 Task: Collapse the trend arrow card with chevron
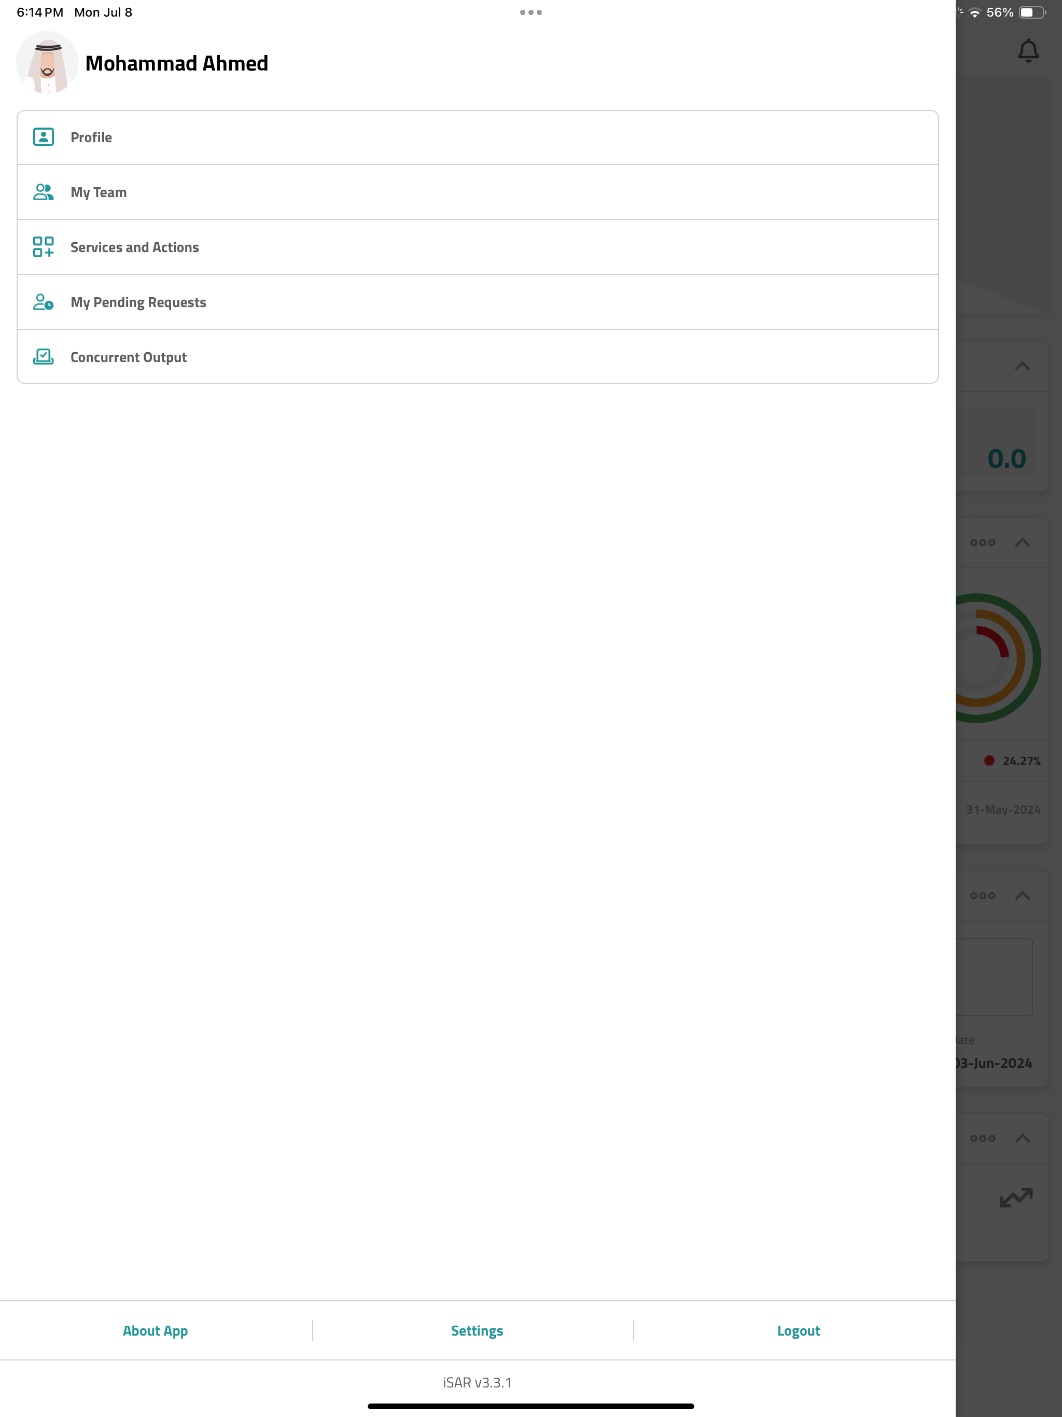pyautogui.click(x=1022, y=1138)
